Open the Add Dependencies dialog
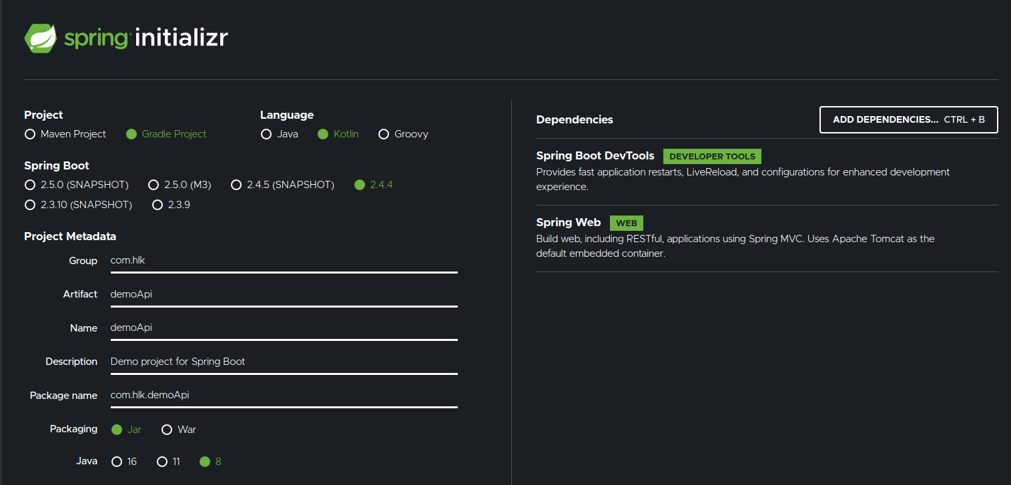This screenshot has height=485, width=1011. pos(908,120)
